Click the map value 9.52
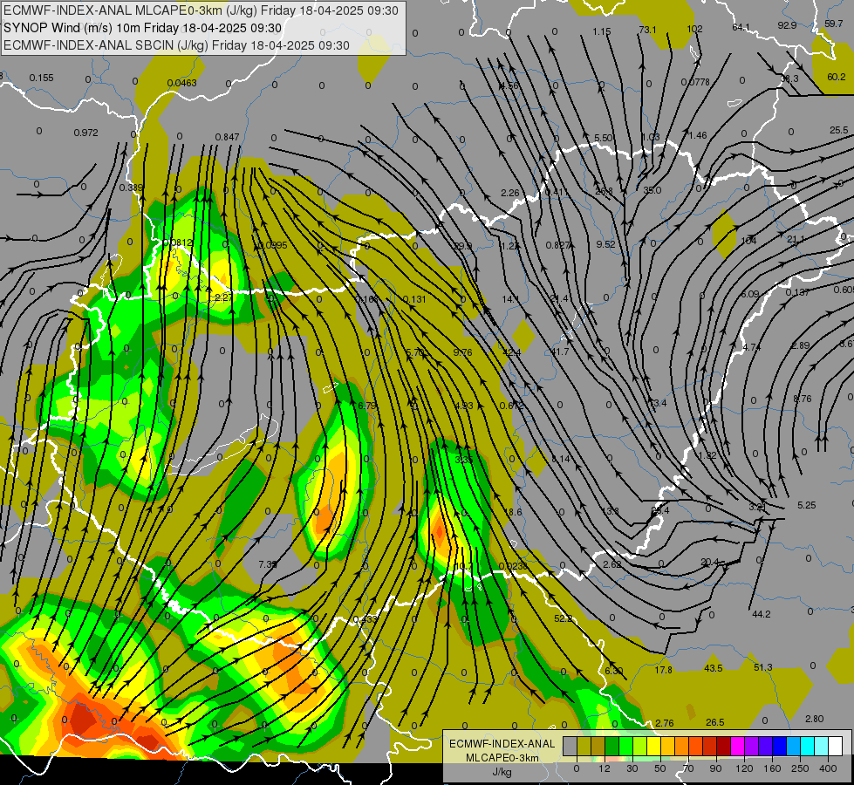The height and width of the screenshot is (785, 854). tap(605, 244)
